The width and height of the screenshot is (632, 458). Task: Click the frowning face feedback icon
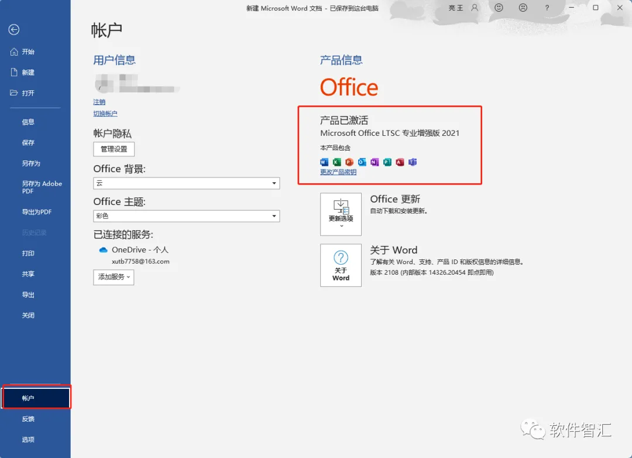click(x=523, y=8)
